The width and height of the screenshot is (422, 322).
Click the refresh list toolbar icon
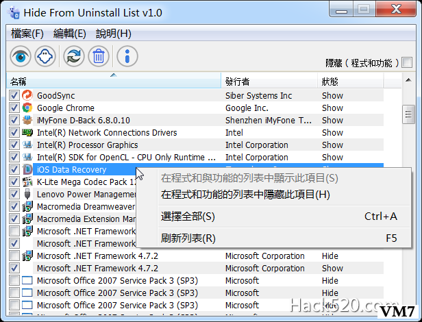point(74,56)
